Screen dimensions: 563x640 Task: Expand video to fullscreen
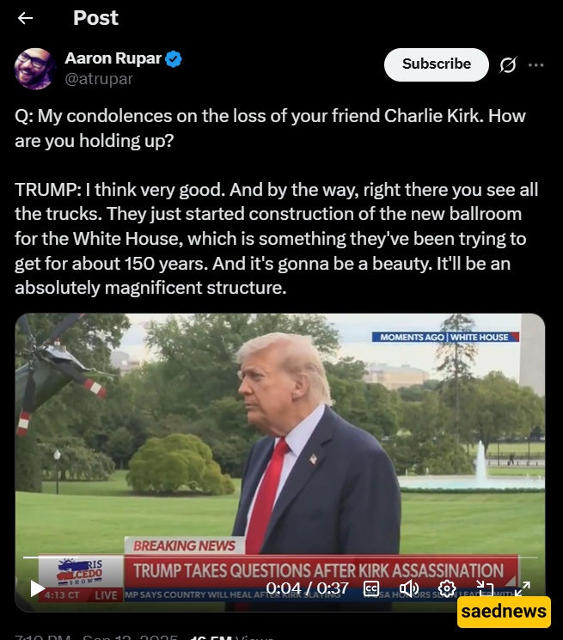pos(523,588)
